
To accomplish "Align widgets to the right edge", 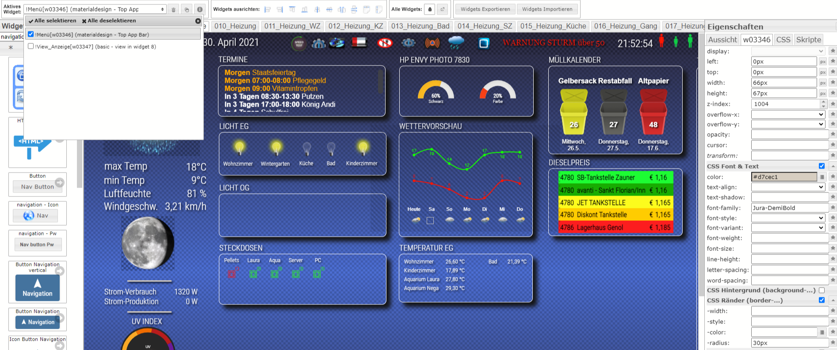I will point(280,9).
